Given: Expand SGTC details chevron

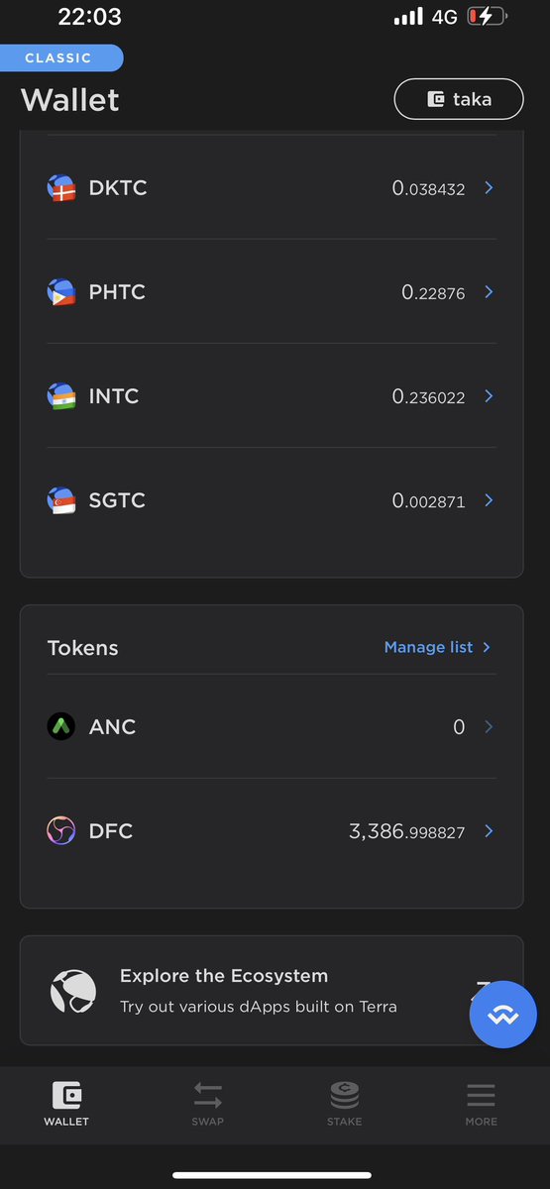Looking at the screenshot, I should point(489,500).
